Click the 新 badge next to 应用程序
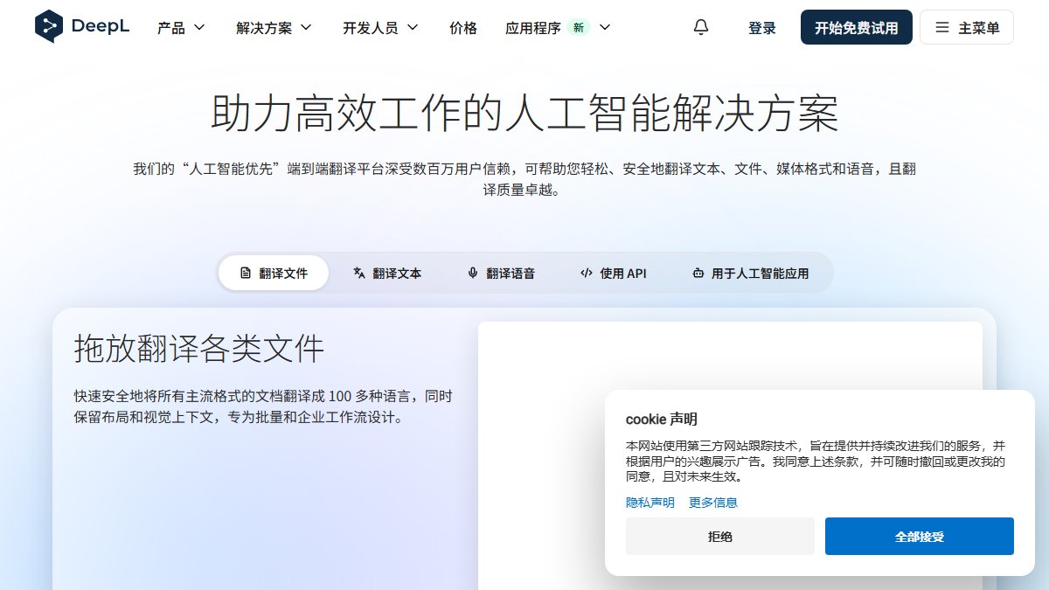The width and height of the screenshot is (1049, 590). (x=578, y=27)
